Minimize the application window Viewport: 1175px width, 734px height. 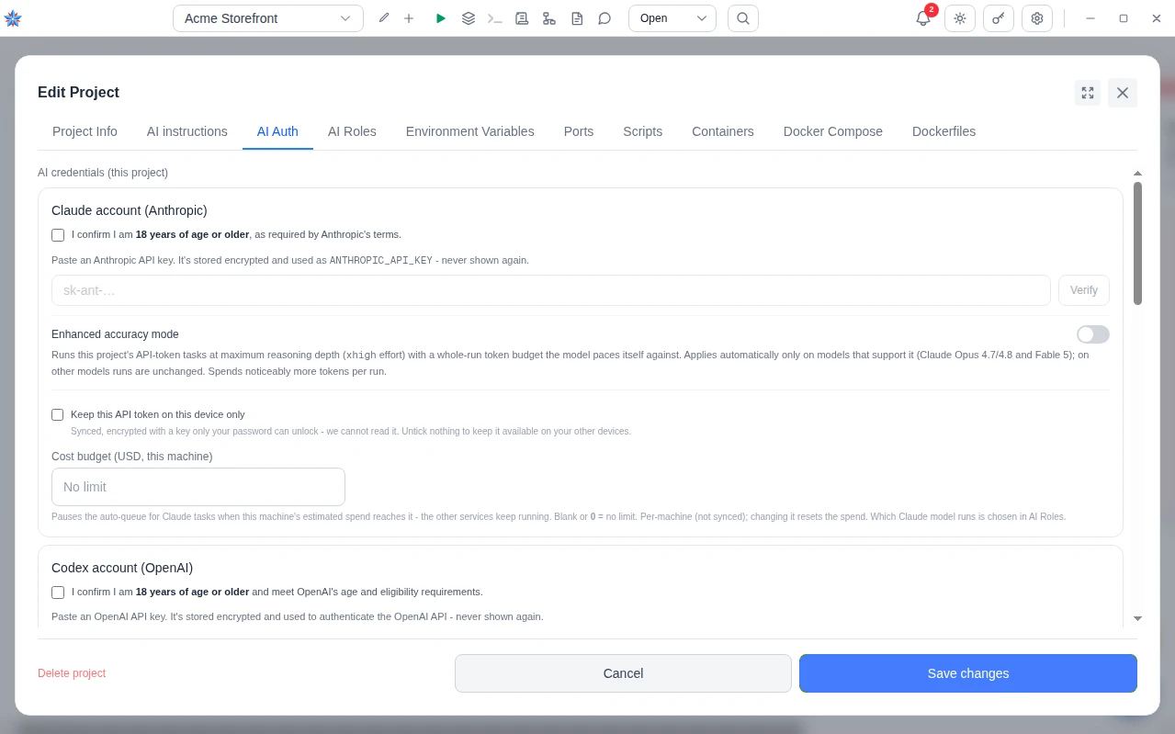pyautogui.click(x=1090, y=18)
